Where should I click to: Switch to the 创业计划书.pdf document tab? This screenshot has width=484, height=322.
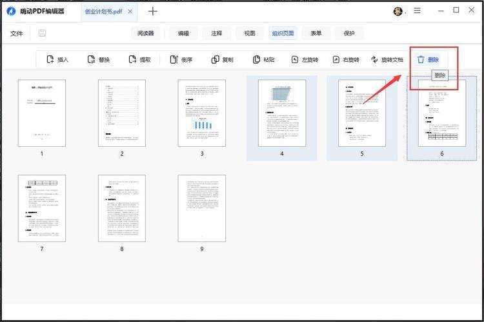point(103,12)
